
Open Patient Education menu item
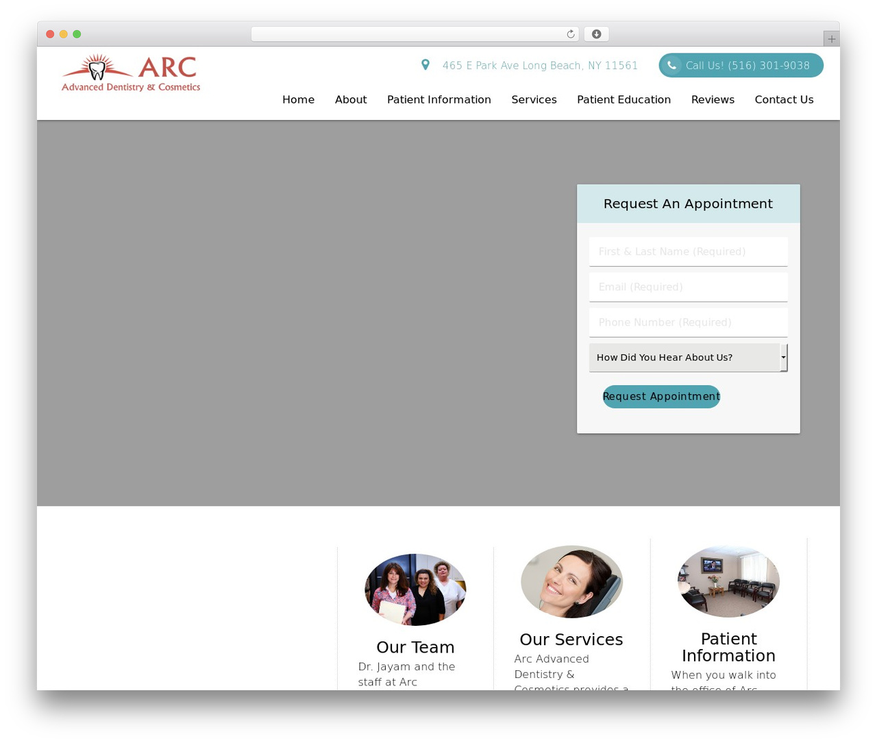pyautogui.click(x=623, y=100)
